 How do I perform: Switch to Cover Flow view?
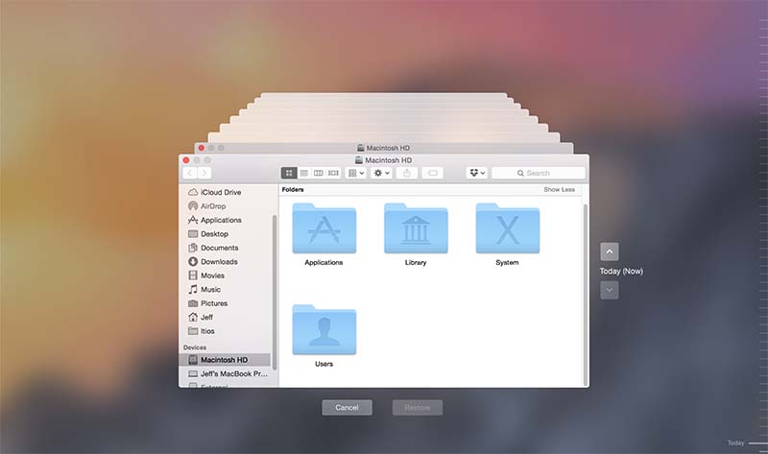pyautogui.click(x=333, y=173)
